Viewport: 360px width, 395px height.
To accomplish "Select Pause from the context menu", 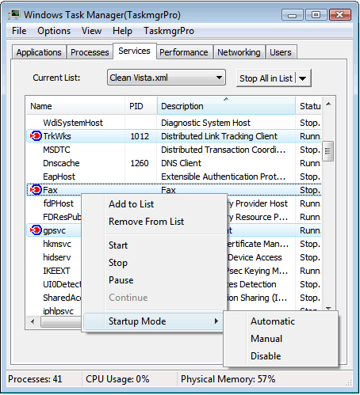I will pos(121,280).
